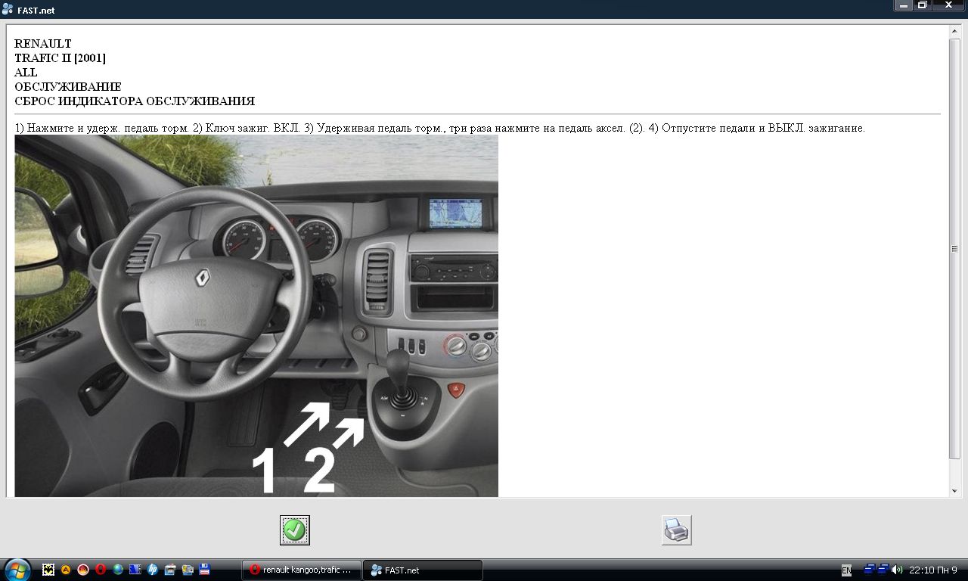This screenshot has height=581, width=968.
Task: Open the orange round quick launch icon
Action: [x=66, y=570]
